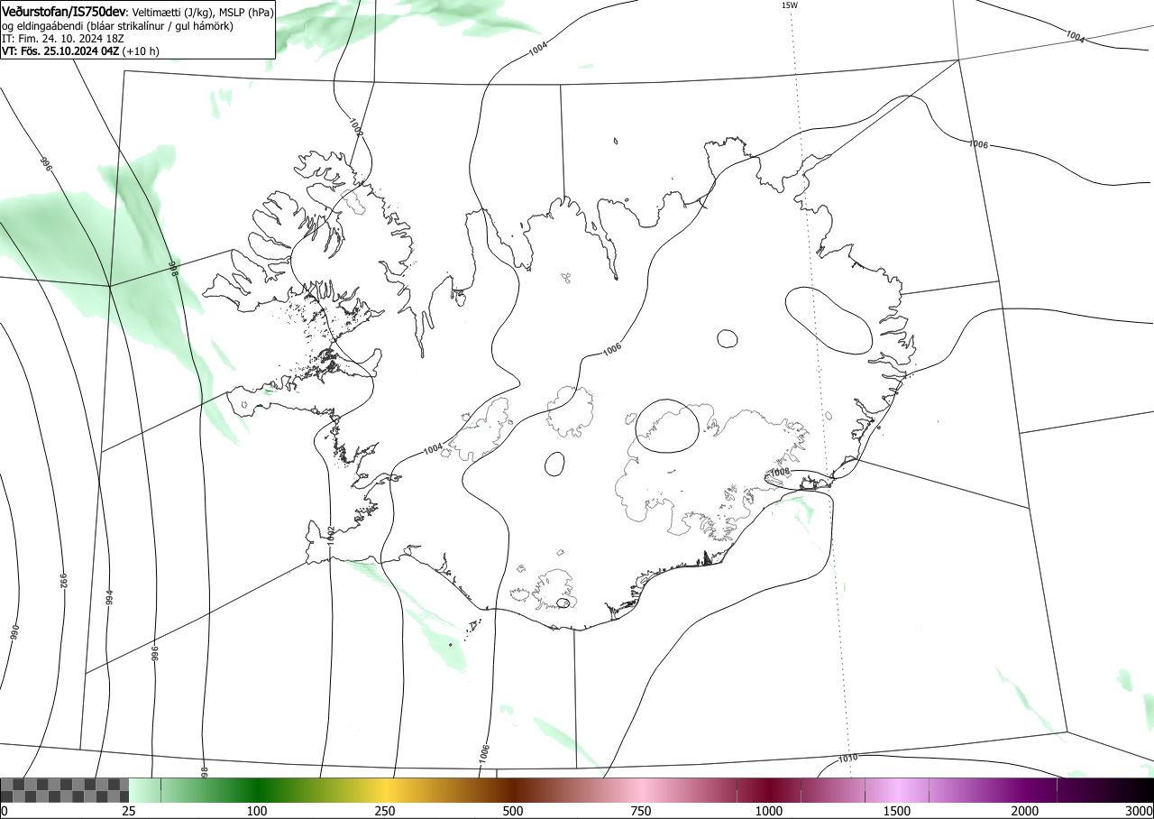Click the colorbar tick label 750
Screen dimensions: 1154x819
click(x=641, y=811)
